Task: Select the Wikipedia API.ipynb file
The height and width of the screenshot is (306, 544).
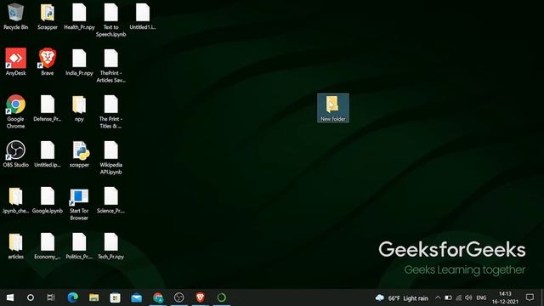Action: (x=111, y=157)
